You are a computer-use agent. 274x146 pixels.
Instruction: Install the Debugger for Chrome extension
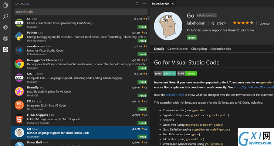pos(142,68)
